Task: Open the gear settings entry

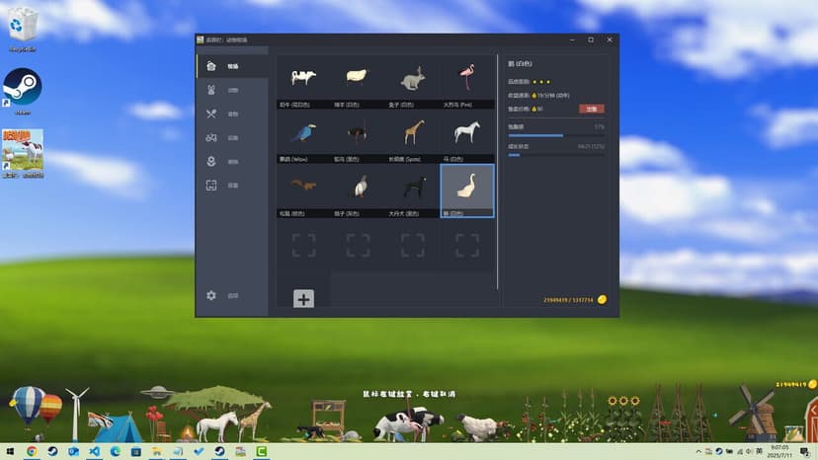Action: [x=233, y=296]
